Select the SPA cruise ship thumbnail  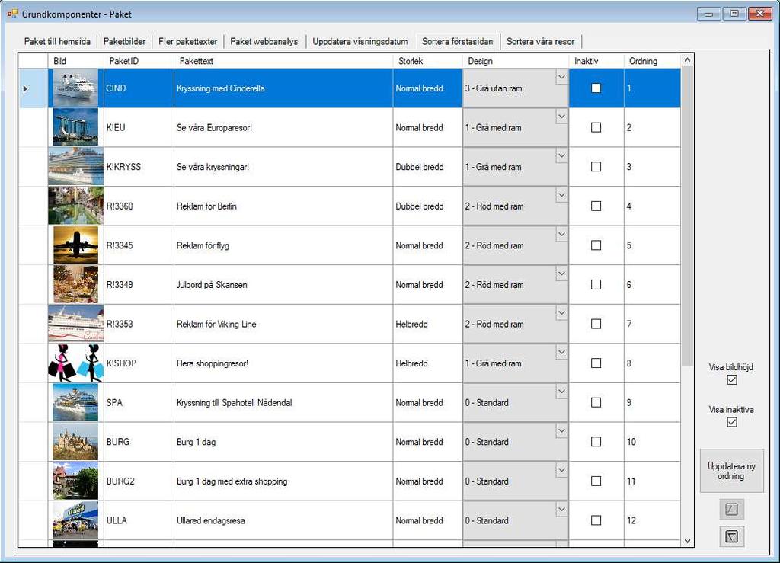(x=75, y=402)
